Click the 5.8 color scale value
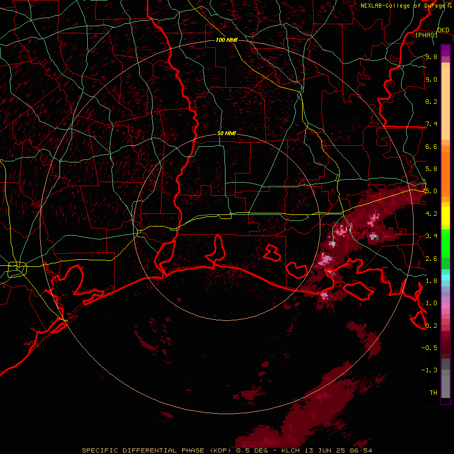 (x=431, y=169)
